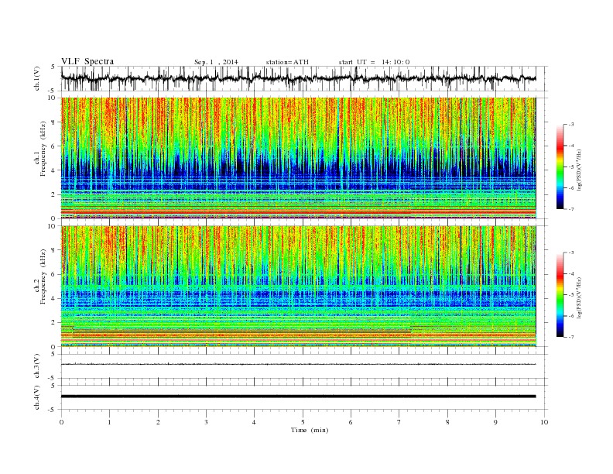The width and height of the screenshot is (613, 474).
Task: Click the 7 minute tick label on Time axis
Action: click(399, 422)
